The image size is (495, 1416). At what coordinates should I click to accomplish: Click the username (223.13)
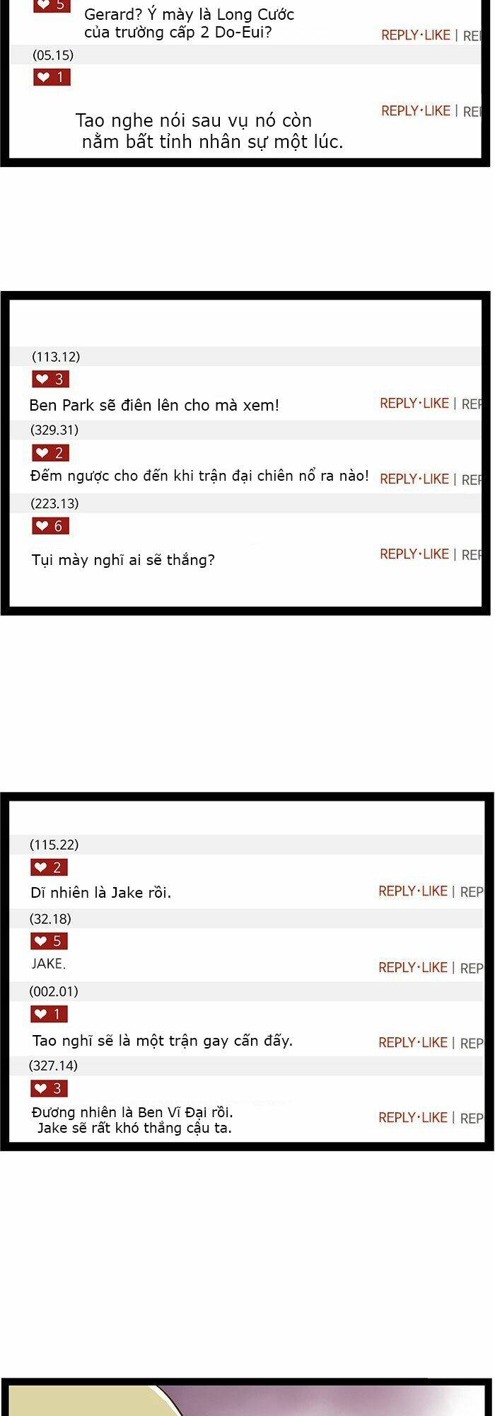click(55, 503)
